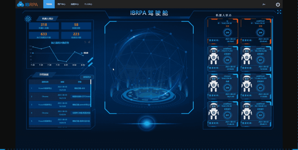Click the 时间 column header
Viewport: 298px width, 150px height.
(62, 82)
